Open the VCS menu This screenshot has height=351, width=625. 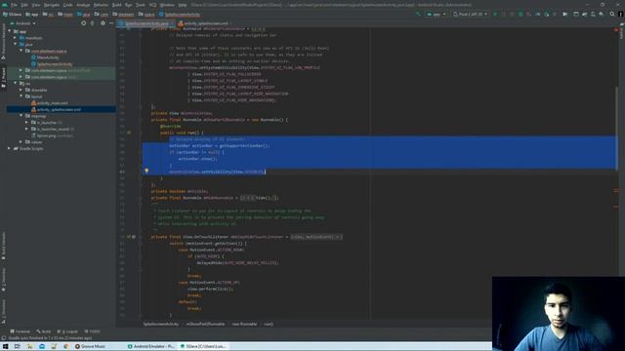(152, 5)
